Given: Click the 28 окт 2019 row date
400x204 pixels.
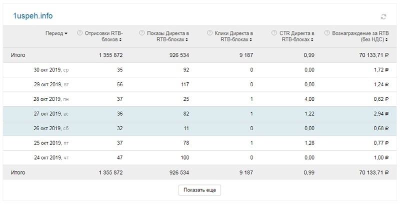Looking at the screenshot, I should tap(47, 99).
